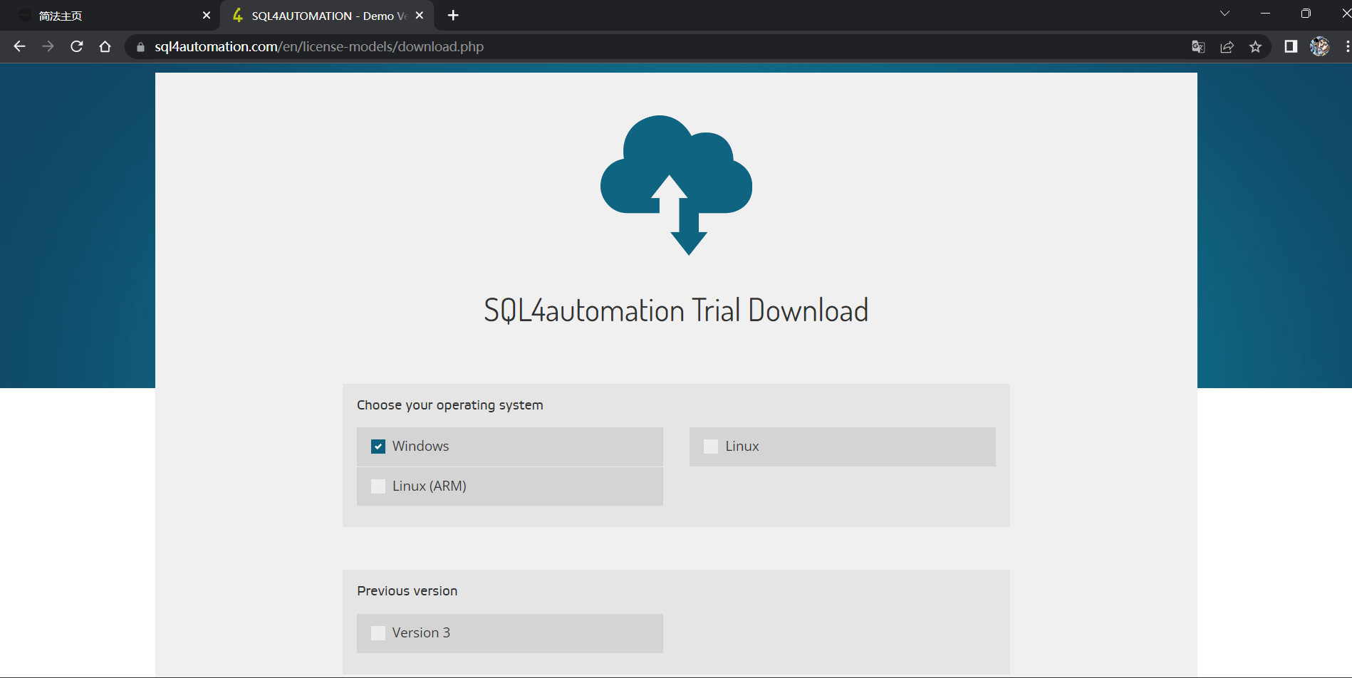Open the browser home page
The image size is (1352, 678).
(x=105, y=46)
